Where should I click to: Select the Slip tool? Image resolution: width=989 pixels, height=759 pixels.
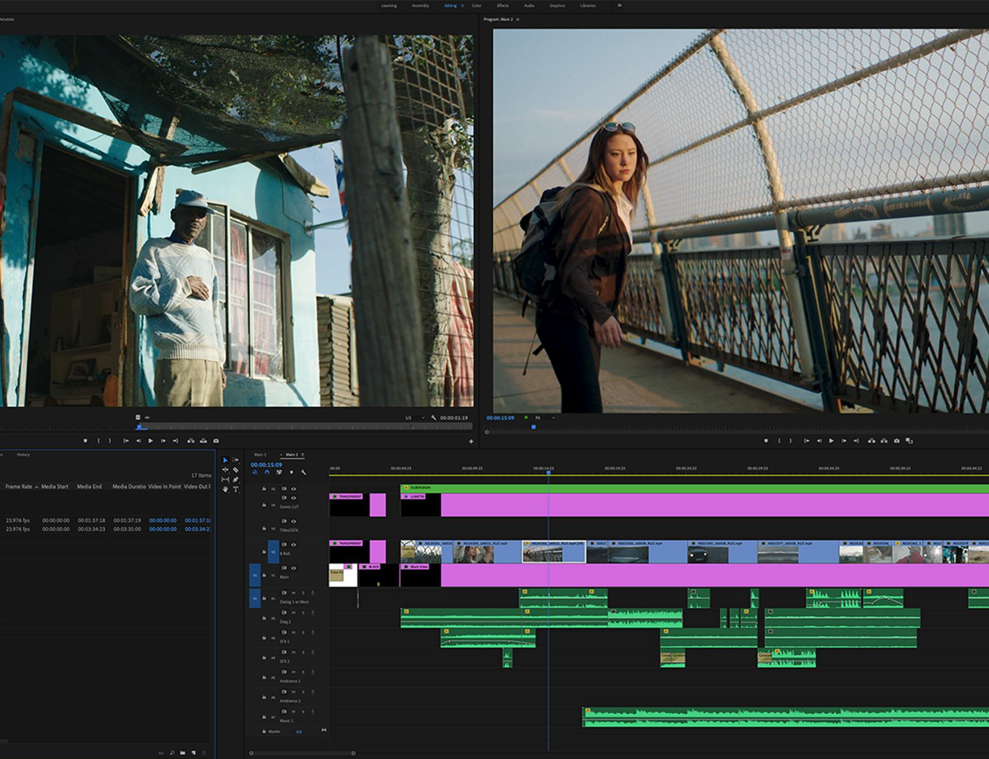point(225,479)
